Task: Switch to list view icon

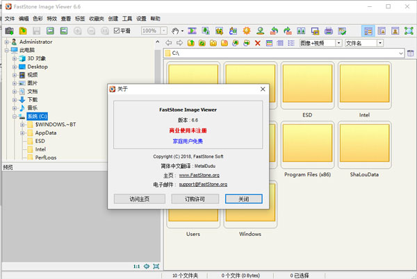Action: pyautogui.click(x=291, y=43)
